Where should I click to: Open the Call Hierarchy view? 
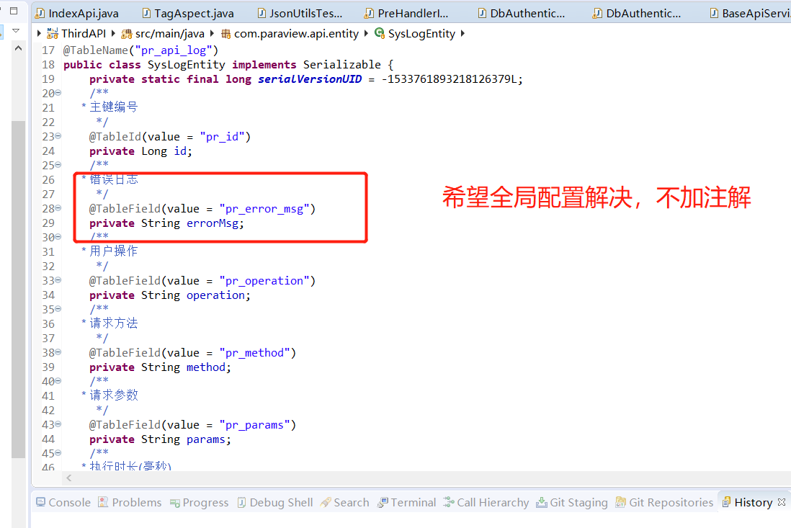pyautogui.click(x=486, y=502)
